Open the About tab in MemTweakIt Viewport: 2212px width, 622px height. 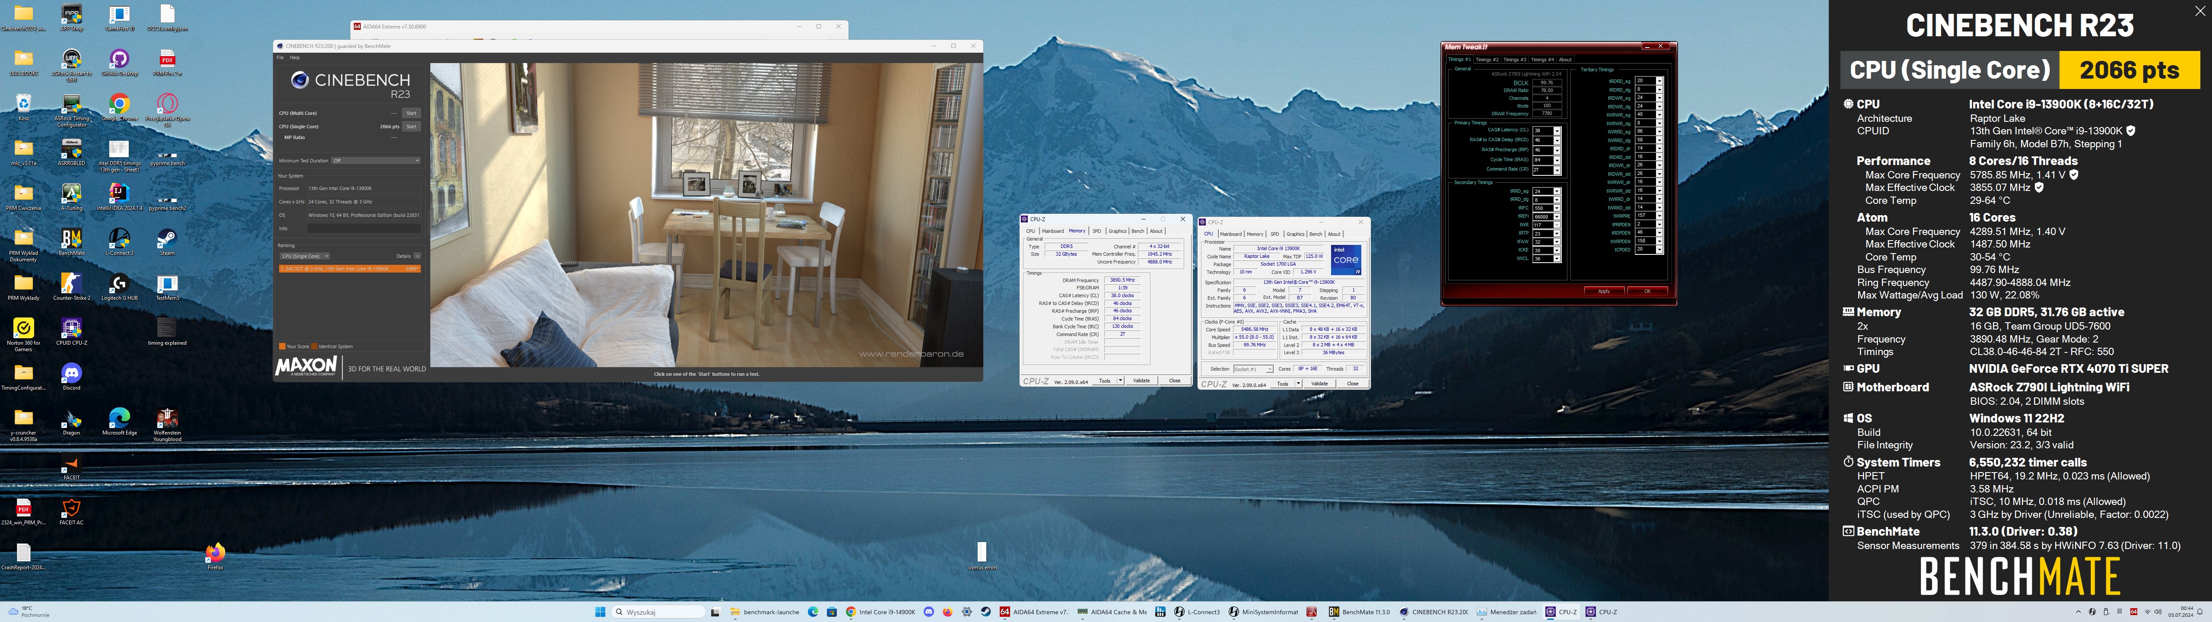[x=1565, y=59]
